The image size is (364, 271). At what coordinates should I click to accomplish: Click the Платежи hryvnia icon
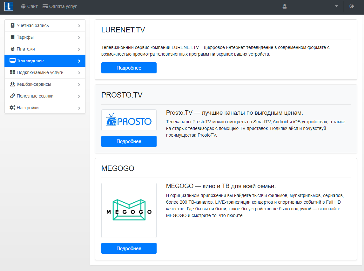point(12,49)
